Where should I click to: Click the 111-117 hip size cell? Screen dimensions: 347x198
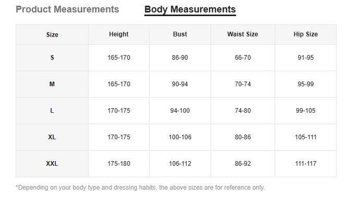(x=306, y=164)
